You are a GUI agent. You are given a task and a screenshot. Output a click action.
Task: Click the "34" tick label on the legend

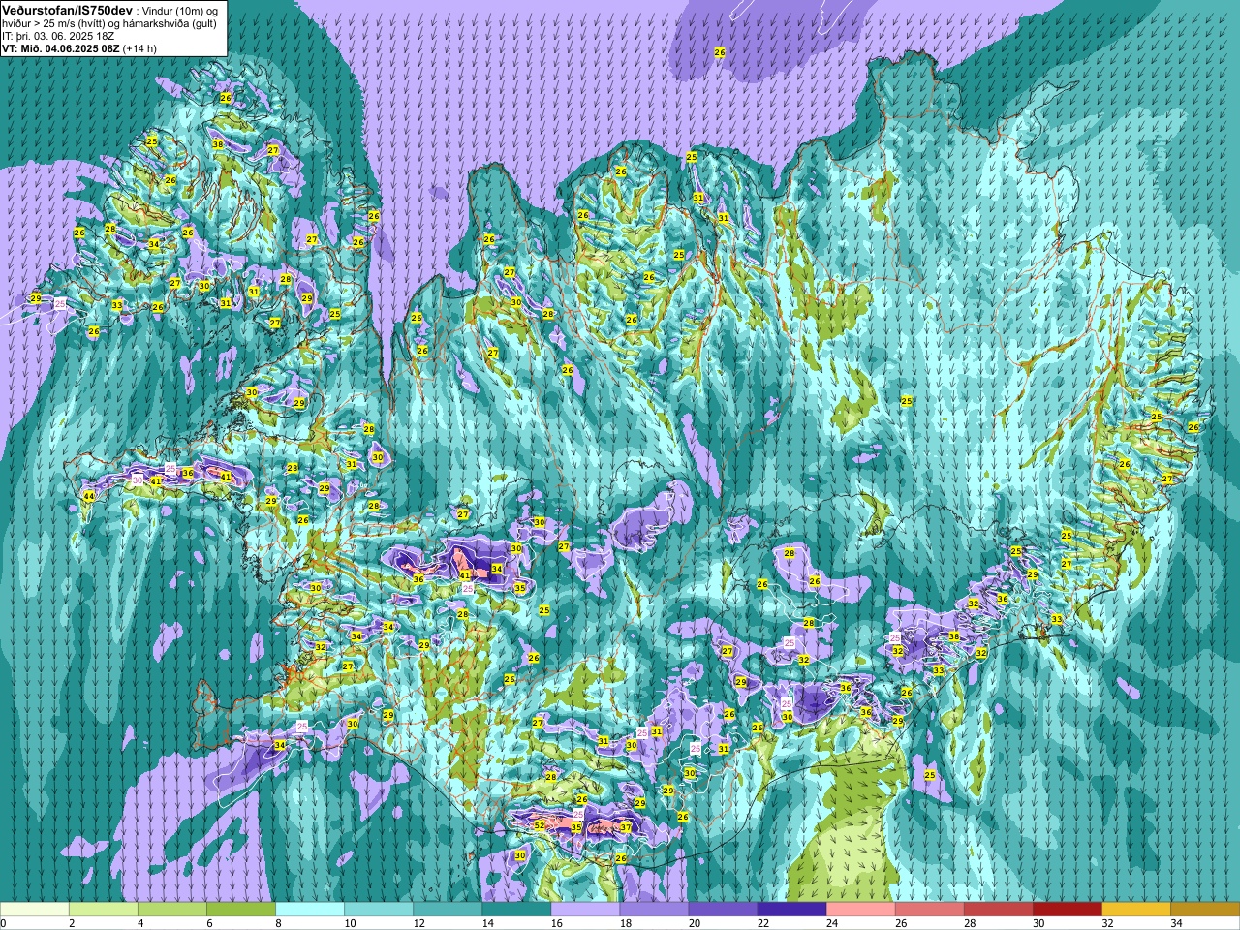[x=1176, y=923]
